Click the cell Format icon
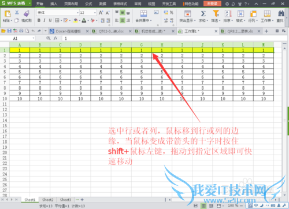This screenshot has height=209, width=289. coord(240,14)
